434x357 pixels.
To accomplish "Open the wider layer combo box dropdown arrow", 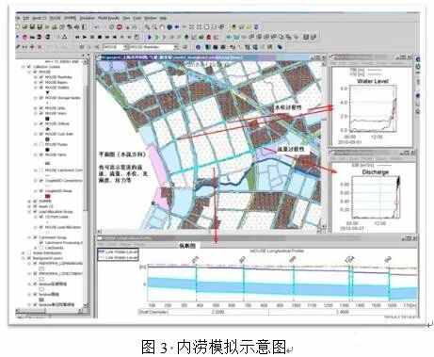I will [176, 47].
